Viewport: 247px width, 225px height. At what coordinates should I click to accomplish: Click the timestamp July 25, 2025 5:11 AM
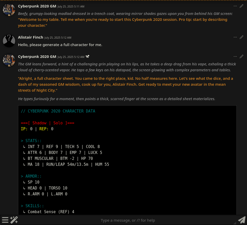(x=71, y=6)
